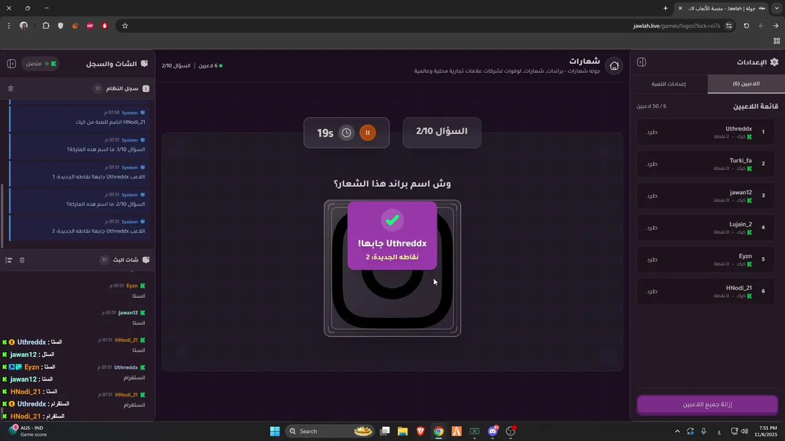Click the Windows taskbar Search box

click(x=331, y=431)
